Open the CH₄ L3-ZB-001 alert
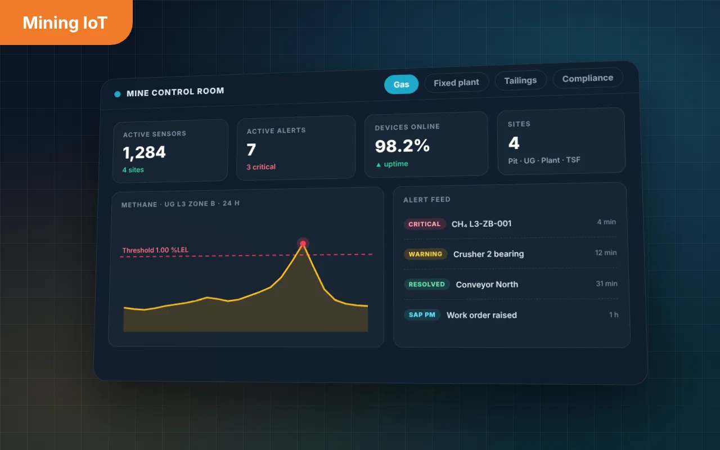This screenshot has height=450, width=720. coord(481,224)
